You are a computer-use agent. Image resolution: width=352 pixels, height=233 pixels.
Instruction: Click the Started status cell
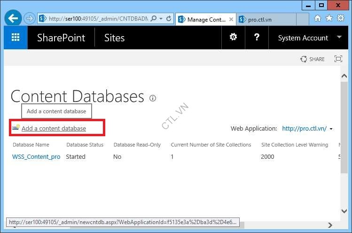coord(76,157)
